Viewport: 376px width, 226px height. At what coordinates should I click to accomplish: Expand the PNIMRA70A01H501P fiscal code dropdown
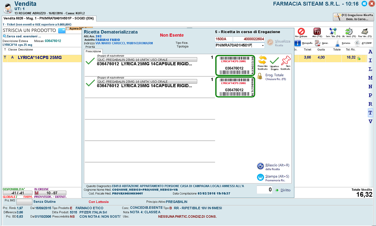[x=262, y=45]
